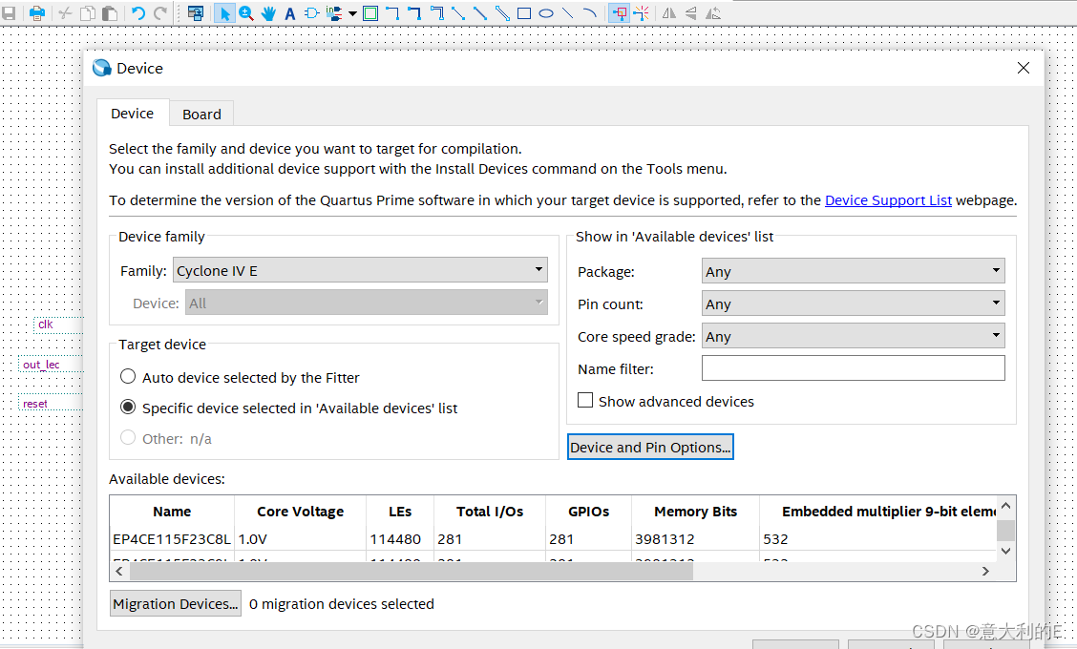Click the device list scroll-right arrow
The image size is (1077, 649).
(985, 572)
